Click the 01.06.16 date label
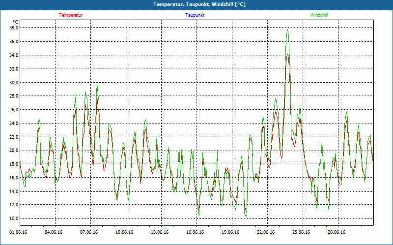Screen dimensions: 393x245 pyautogui.click(x=18, y=232)
